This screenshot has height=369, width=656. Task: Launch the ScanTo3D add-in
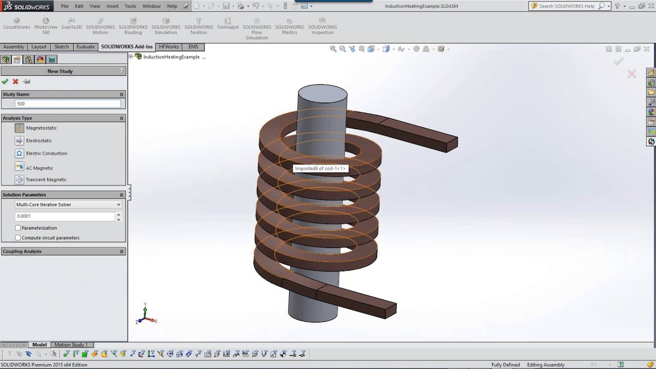click(x=71, y=24)
